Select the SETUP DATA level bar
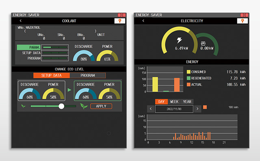260x161 pixels. (55, 53)
